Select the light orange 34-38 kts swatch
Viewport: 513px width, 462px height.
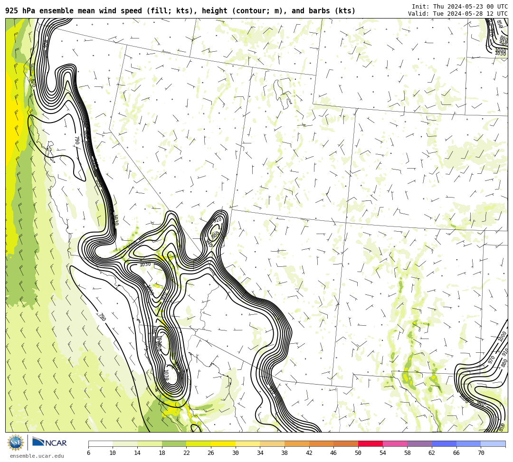coord(272,443)
